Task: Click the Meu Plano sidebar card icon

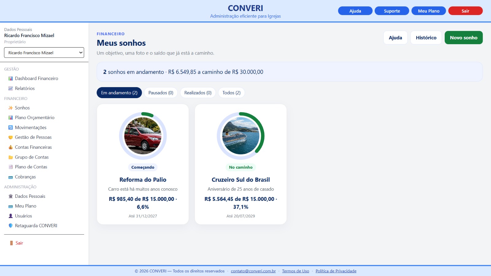Action: point(10,206)
